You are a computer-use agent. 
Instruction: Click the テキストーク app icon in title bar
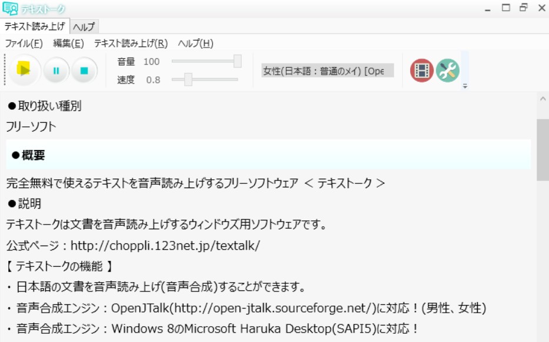tap(10, 8)
